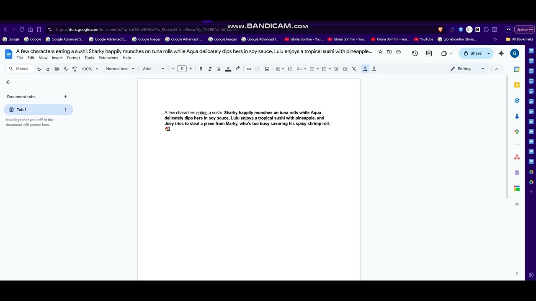Open the Arial font dropdown
This screenshot has width=536, height=301.
coord(153,69)
